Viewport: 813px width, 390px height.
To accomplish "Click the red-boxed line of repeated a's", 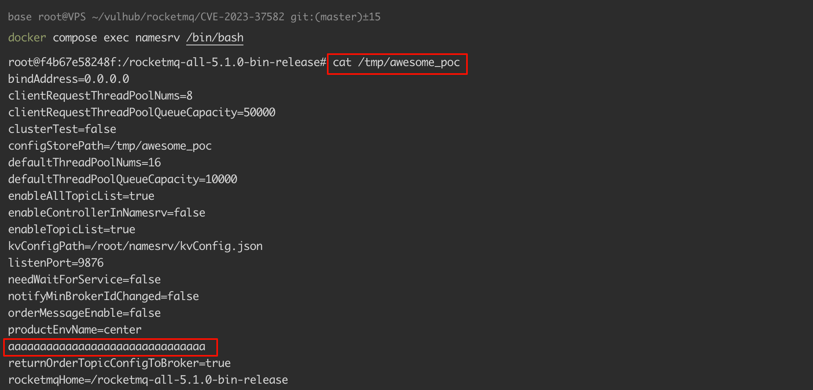I will click(107, 347).
